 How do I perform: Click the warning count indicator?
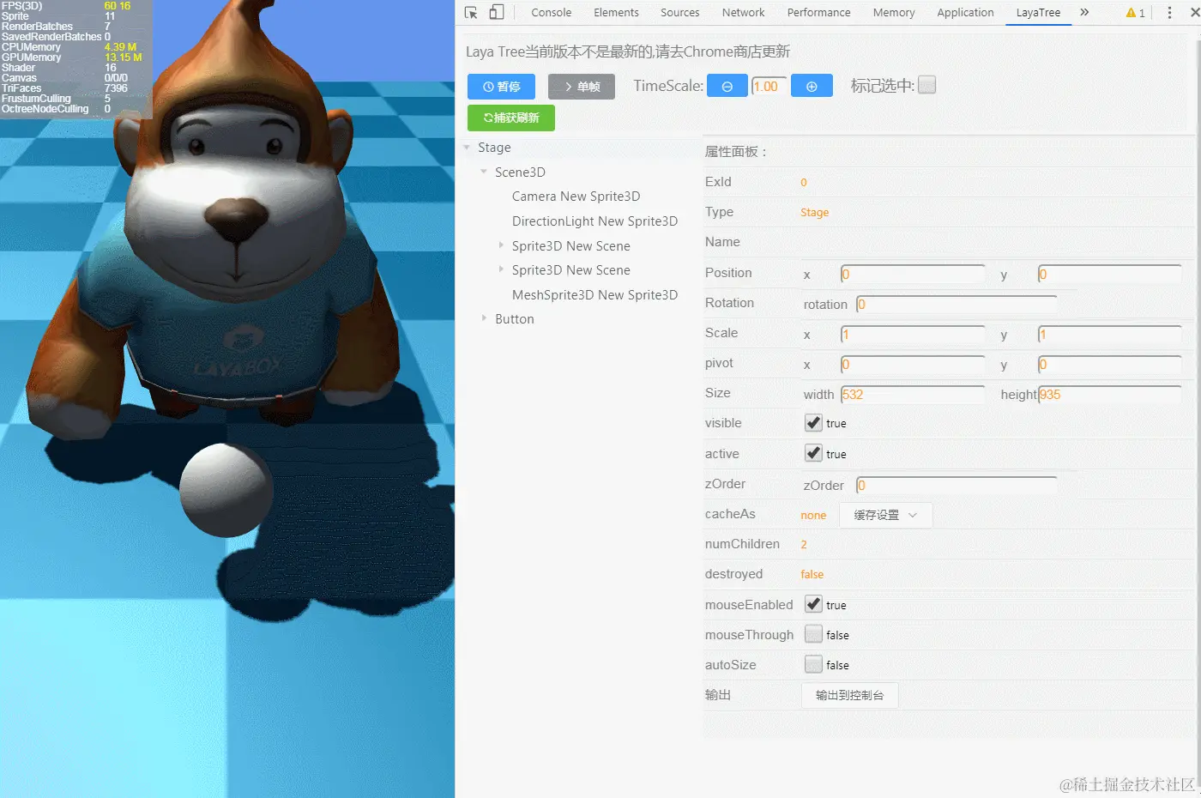click(x=1136, y=13)
